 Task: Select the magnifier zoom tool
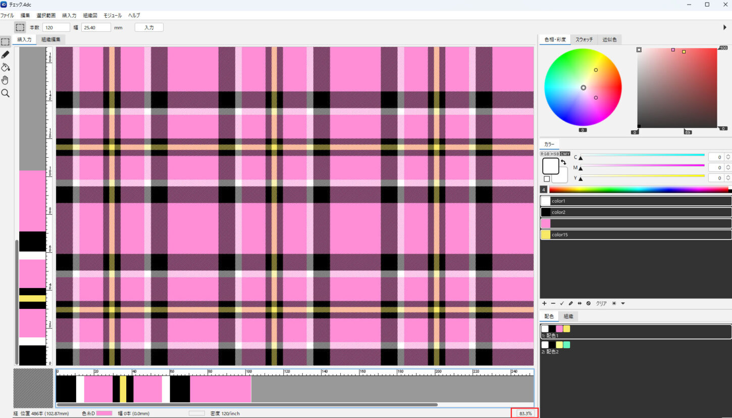pyautogui.click(x=6, y=93)
